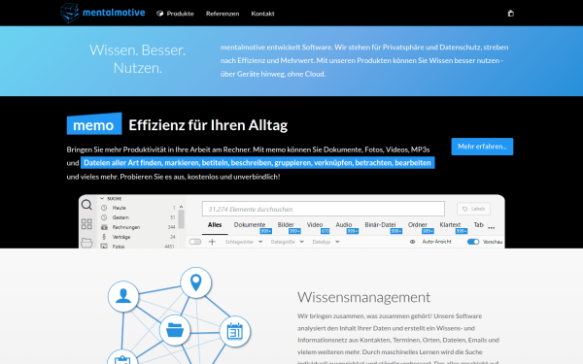Switch to the Alles tab
Viewport: 583px width, 364px height.
(x=215, y=225)
